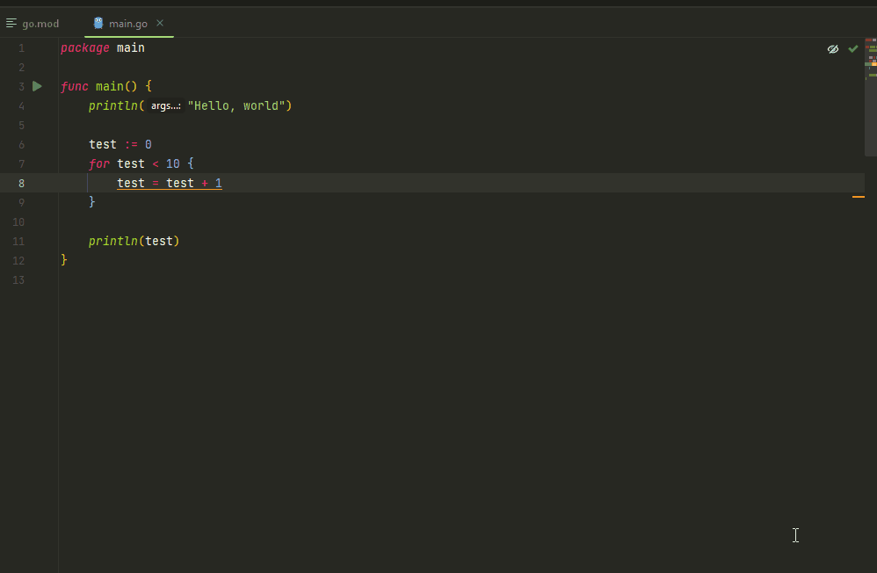
Task: Click the closing brace on line 12
Action: click(64, 259)
